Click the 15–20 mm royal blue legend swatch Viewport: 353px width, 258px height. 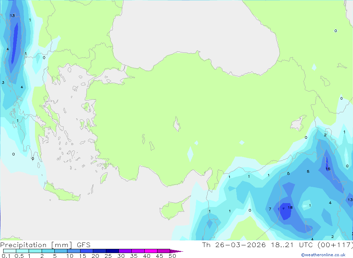86,251
